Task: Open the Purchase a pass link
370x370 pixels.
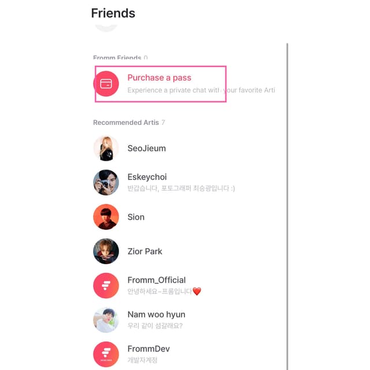Action: point(159,78)
